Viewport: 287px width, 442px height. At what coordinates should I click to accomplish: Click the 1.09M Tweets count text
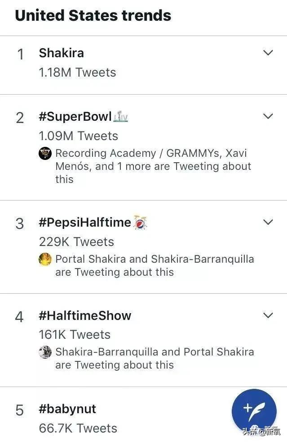pos(78,136)
